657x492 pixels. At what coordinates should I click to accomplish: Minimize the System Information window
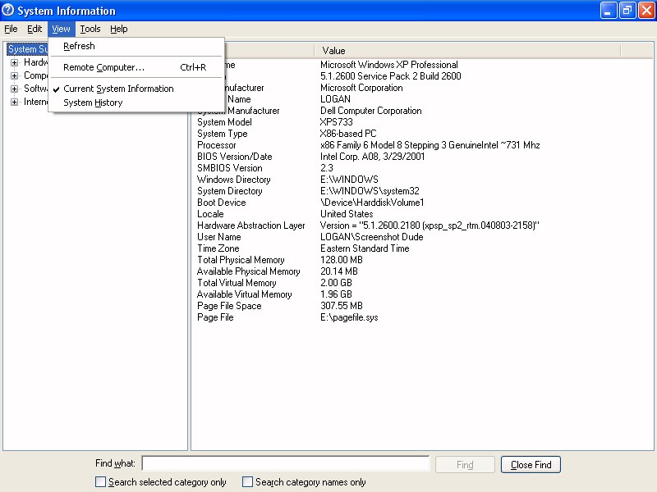[x=609, y=11]
